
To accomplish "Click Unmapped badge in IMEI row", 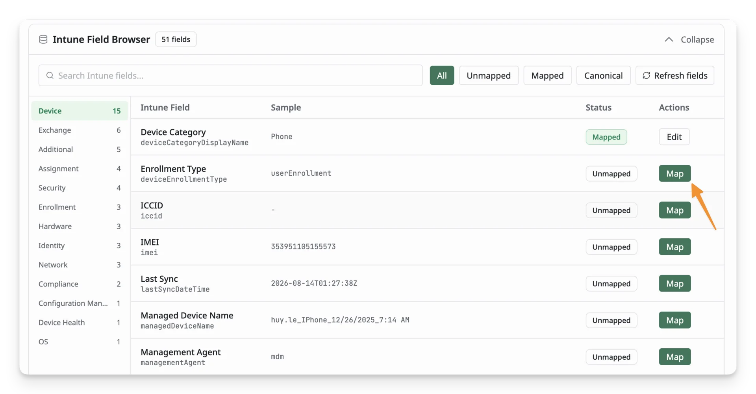I will point(611,247).
